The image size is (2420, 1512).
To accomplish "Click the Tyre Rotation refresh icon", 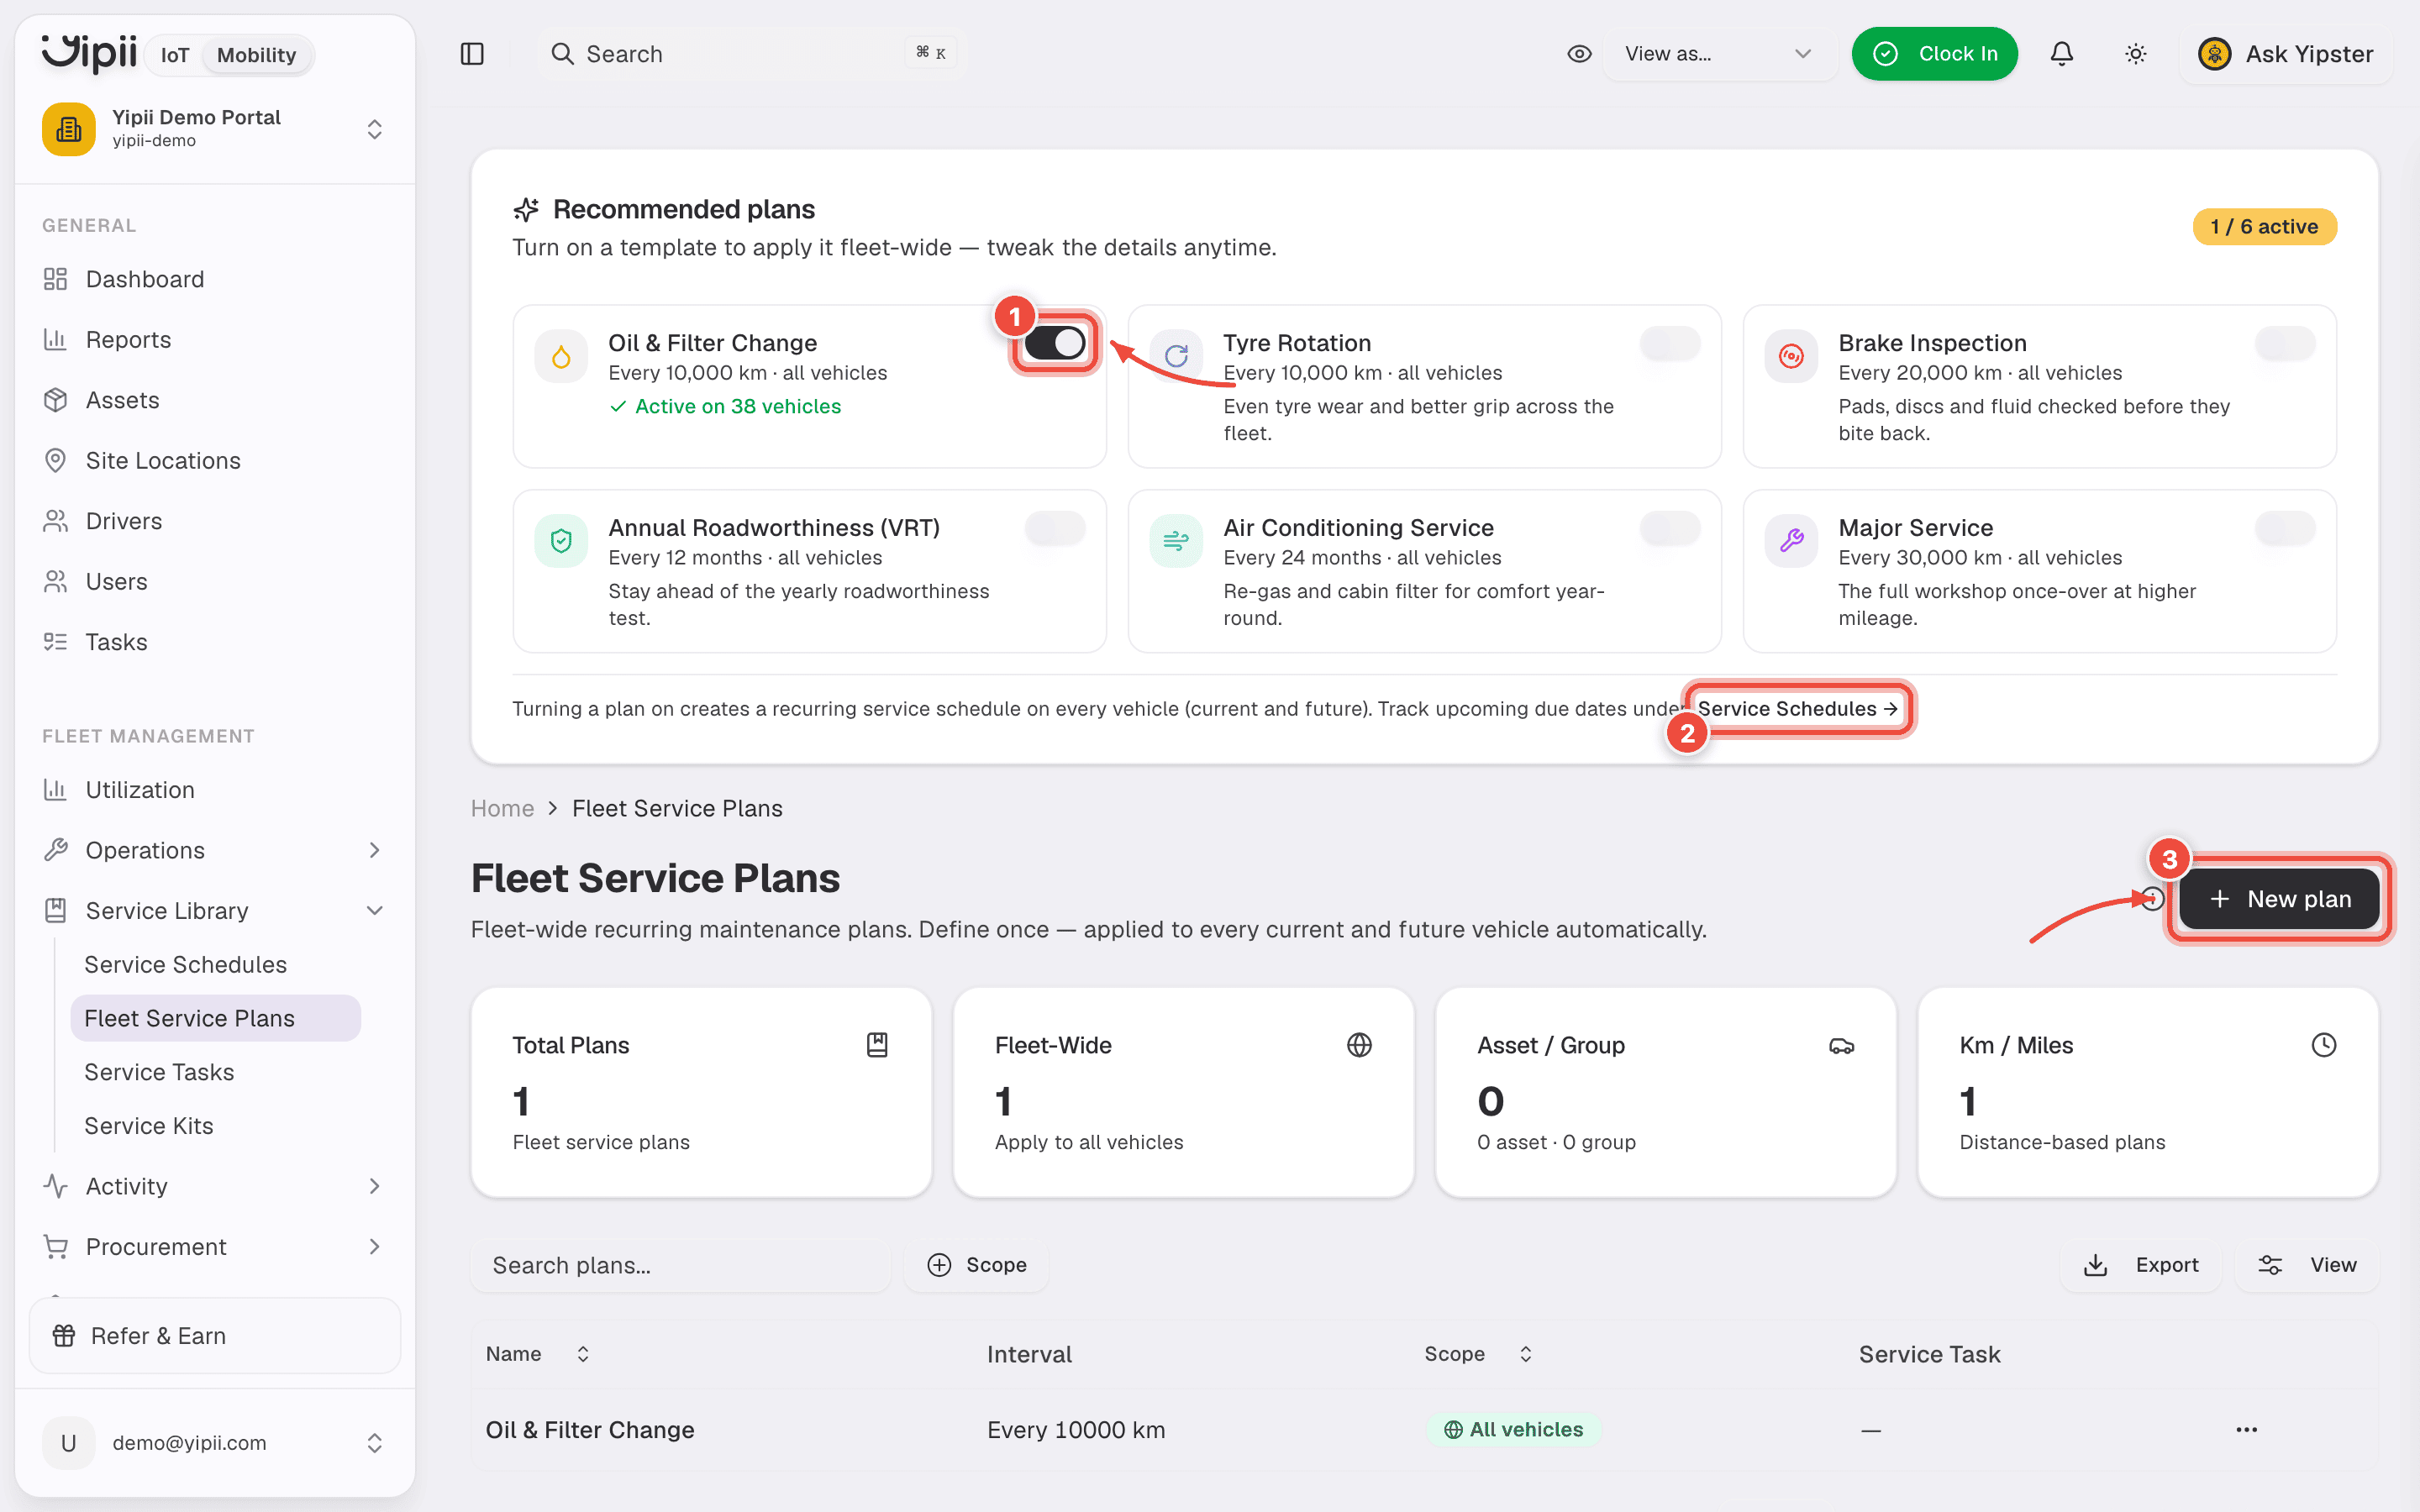I will pos(1176,356).
